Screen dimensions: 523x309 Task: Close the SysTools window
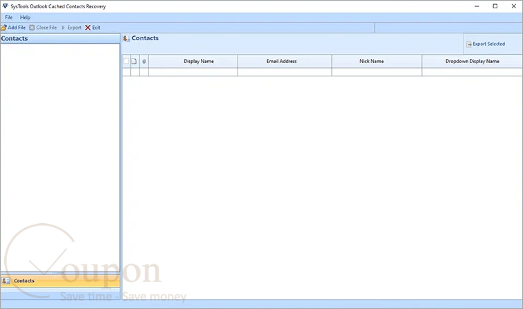pyautogui.click(x=514, y=6)
